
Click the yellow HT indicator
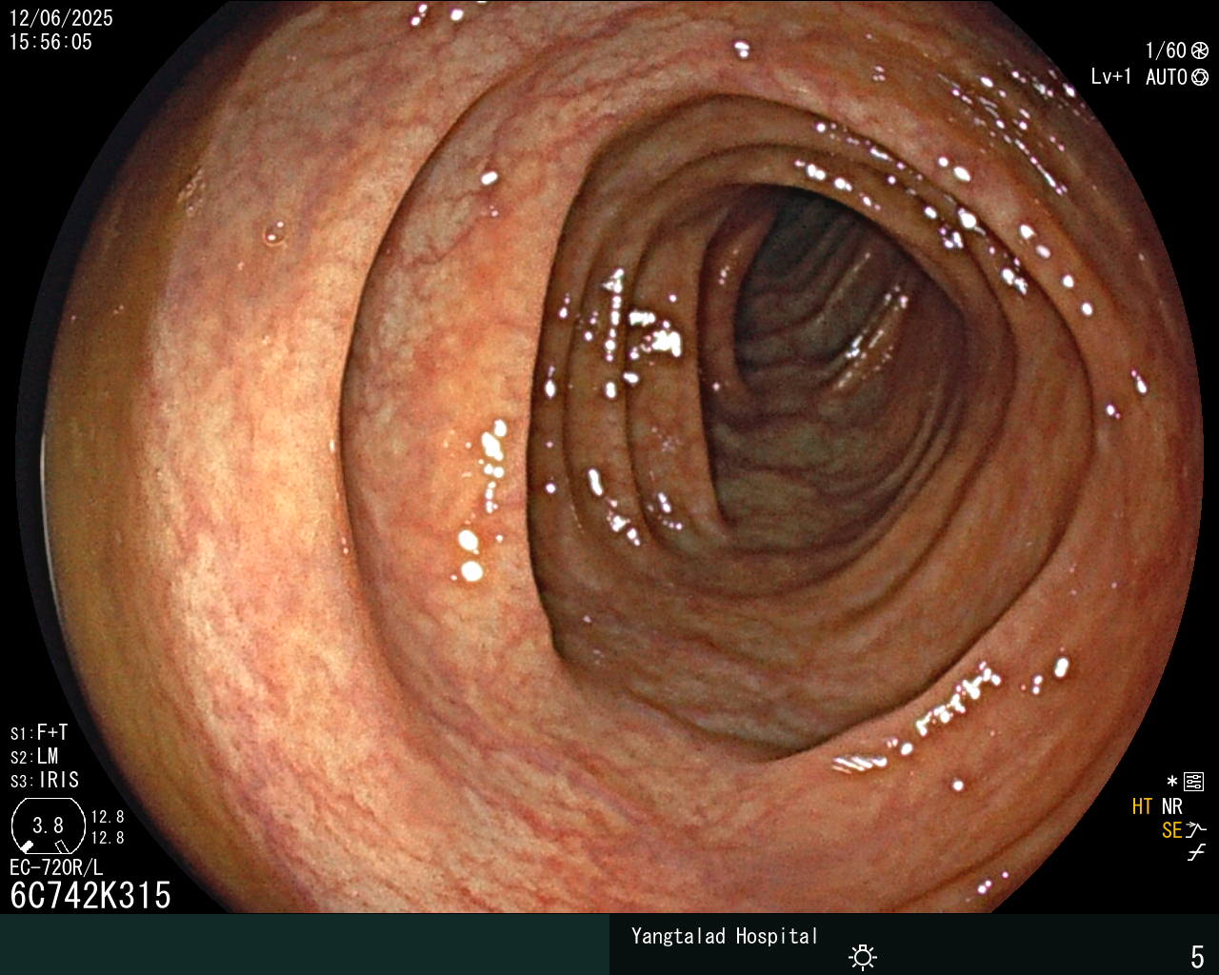click(x=1143, y=806)
